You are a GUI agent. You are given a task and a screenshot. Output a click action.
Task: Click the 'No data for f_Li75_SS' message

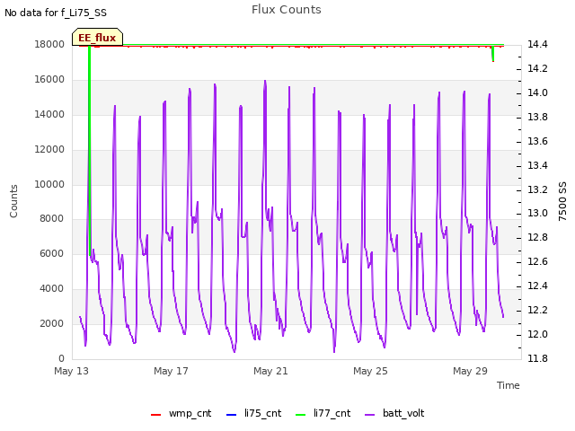pyautogui.click(x=56, y=13)
